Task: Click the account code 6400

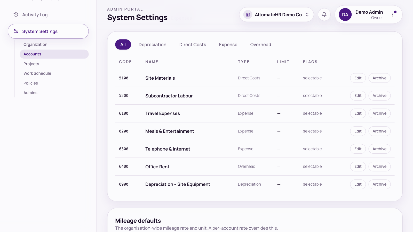Action: (124, 167)
